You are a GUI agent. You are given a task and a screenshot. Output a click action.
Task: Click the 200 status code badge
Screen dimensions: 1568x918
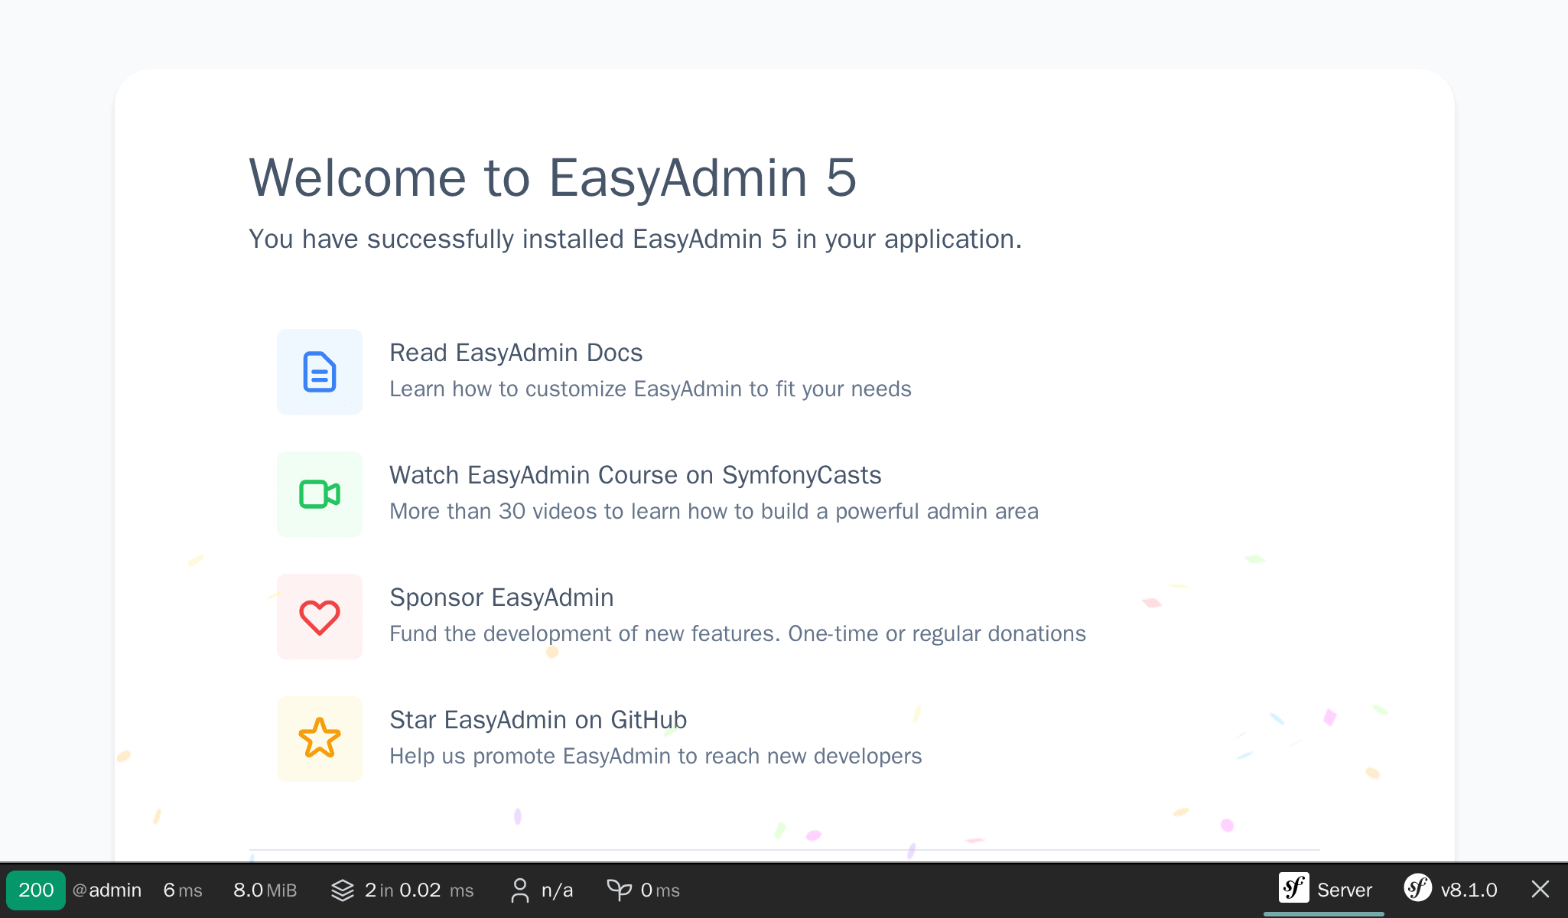(36, 890)
